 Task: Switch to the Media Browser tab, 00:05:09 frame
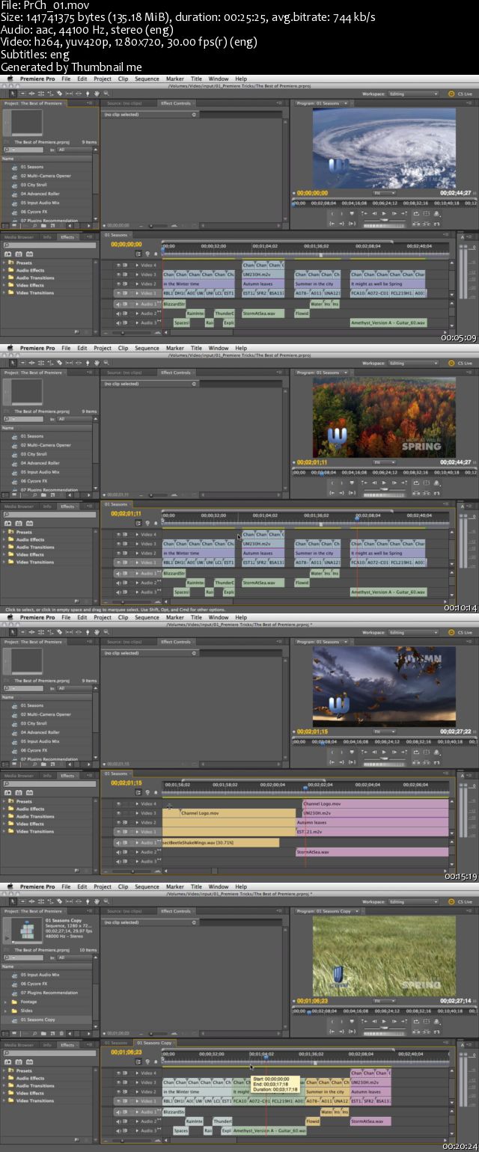[x=18, y=237]
